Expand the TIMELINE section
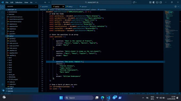 pos(22,91)
